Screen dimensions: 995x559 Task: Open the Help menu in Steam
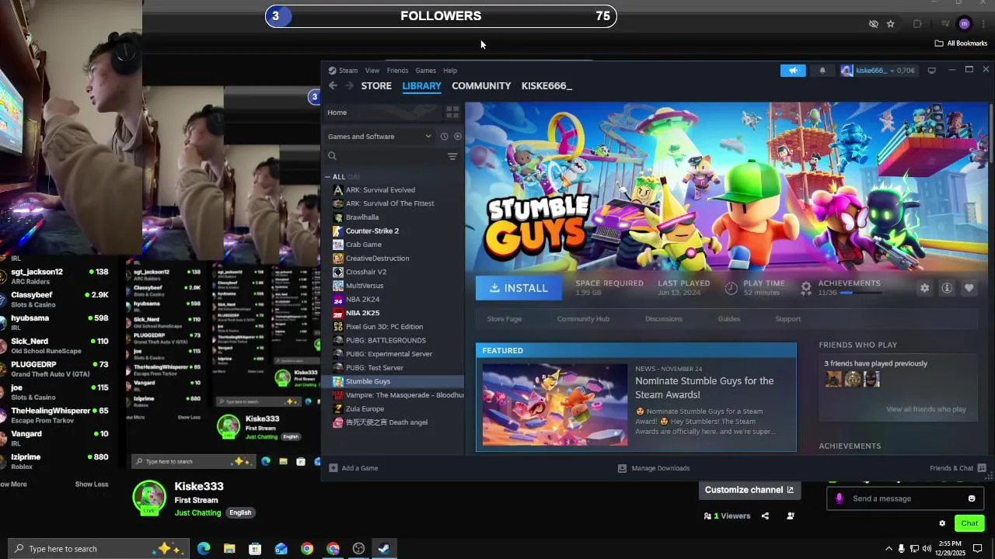coord(450,71)
